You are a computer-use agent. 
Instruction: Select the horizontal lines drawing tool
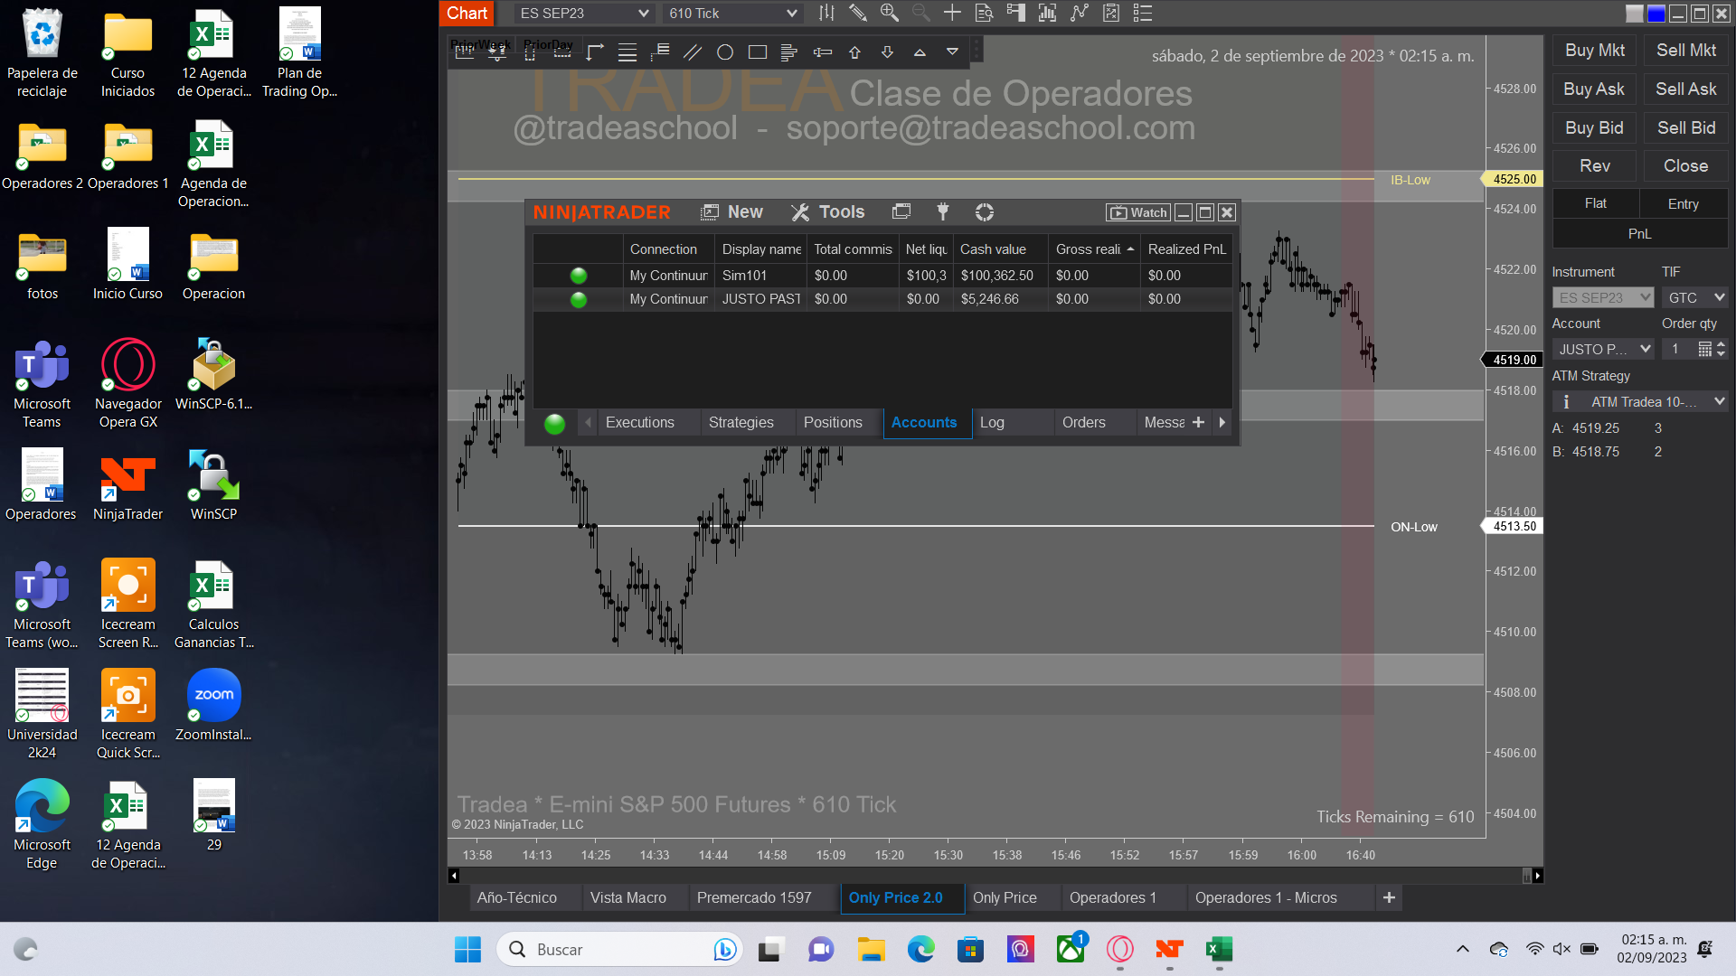627,52
